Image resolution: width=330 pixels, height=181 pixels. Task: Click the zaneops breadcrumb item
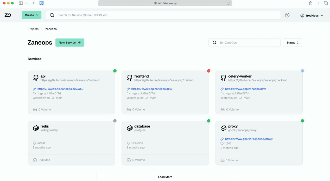[51, 29]
